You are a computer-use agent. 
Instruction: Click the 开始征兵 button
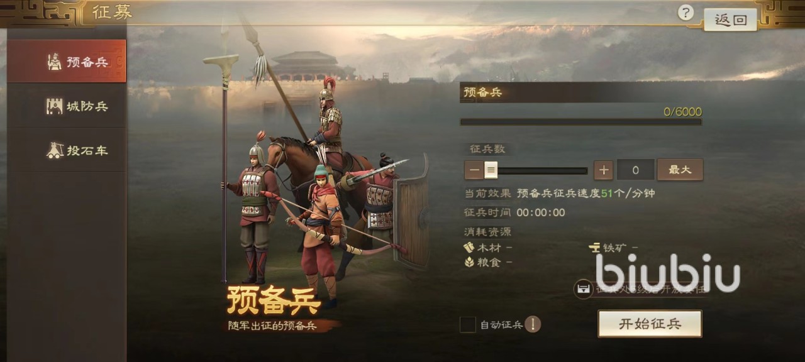(650, 324)
